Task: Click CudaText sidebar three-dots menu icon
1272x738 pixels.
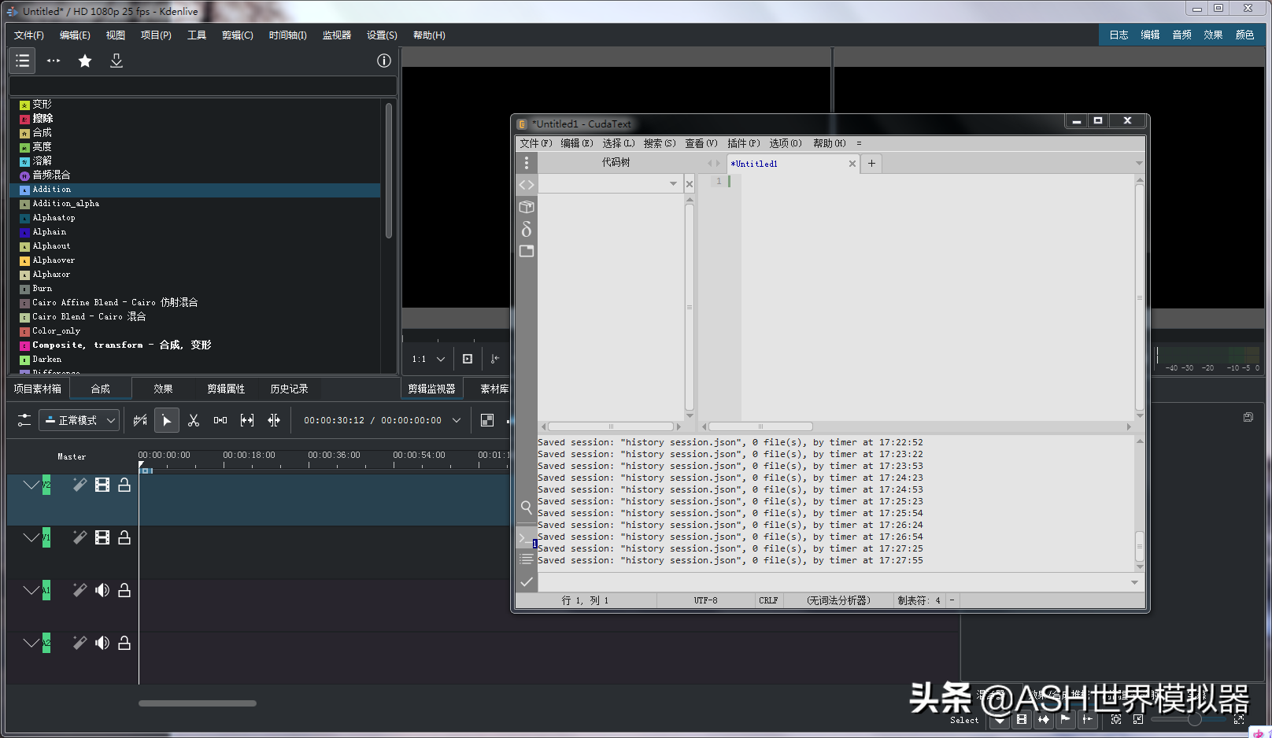Action: point(527,163)
